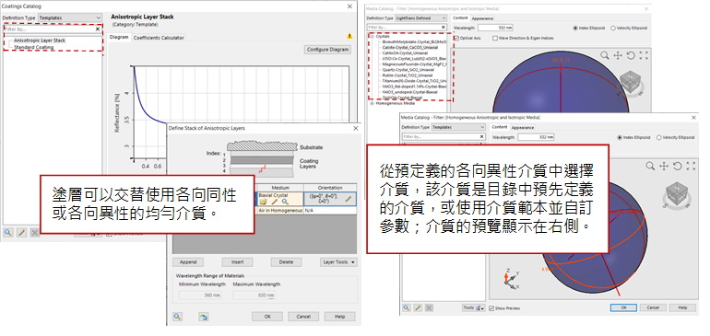Expand the Homogeneous Media tree node

[372, 103]
